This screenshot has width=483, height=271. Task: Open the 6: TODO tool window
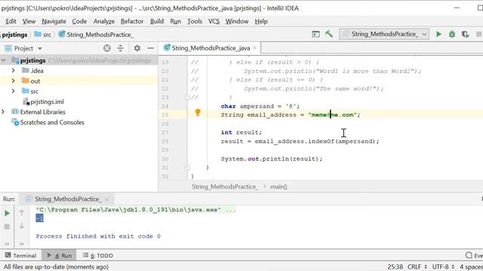point(97,255)
